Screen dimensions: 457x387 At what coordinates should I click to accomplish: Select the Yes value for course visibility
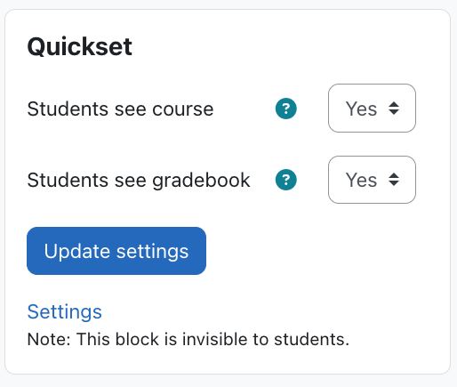(x=361, y=109)
